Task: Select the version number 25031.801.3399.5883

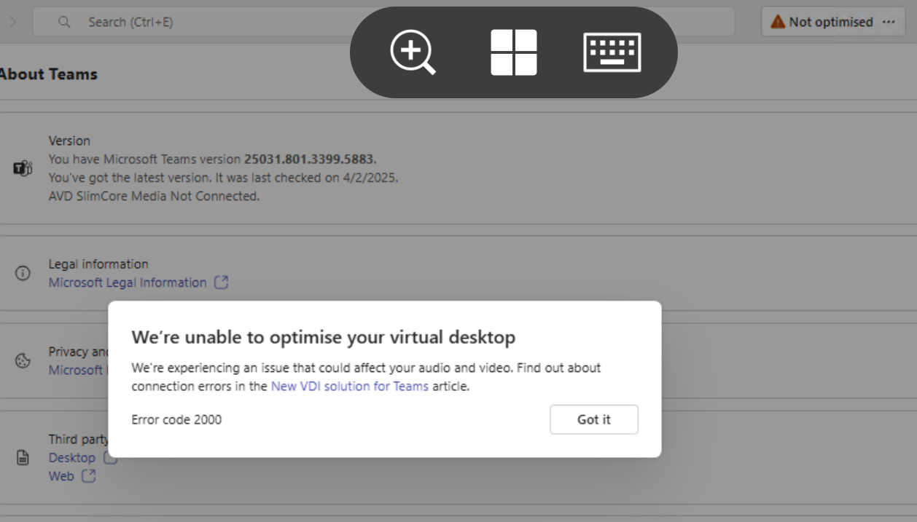Action: coord(309,159)
